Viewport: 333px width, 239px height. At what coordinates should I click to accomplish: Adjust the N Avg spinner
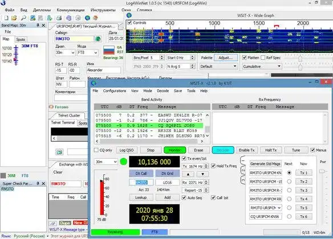pyautogui.click(x=192, y=67)
